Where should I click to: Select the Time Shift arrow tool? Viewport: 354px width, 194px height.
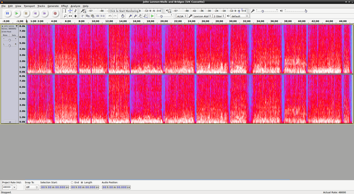[x=70, y=16]
